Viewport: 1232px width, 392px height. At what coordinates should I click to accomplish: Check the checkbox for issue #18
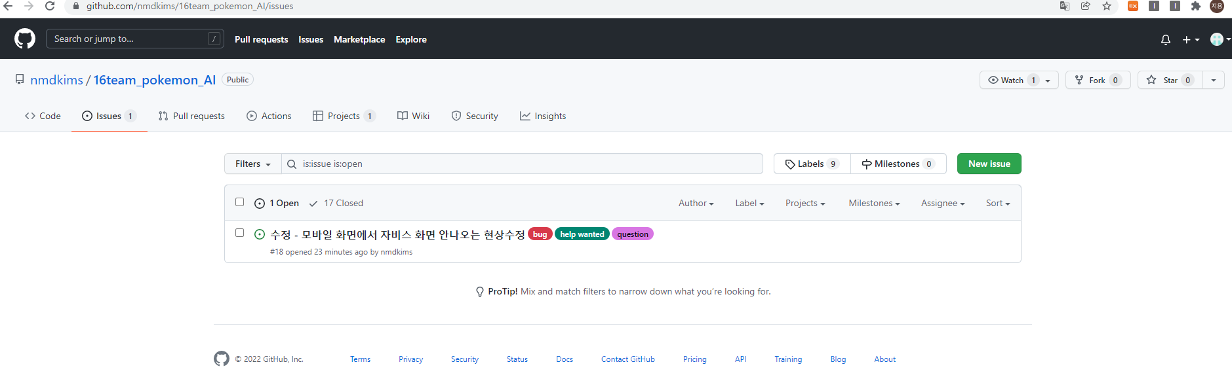pyautogui.click(x=239, y=233)
